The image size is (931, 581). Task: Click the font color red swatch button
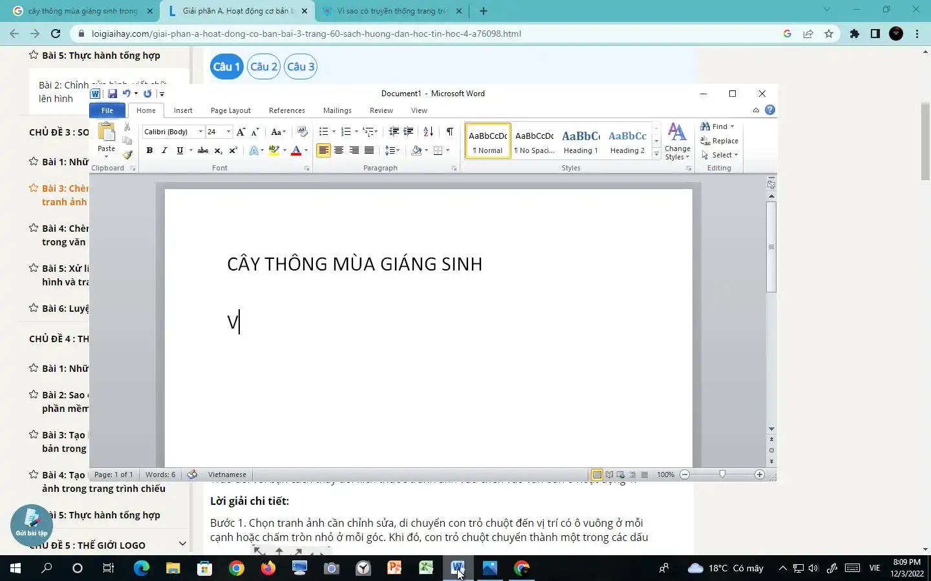coord(296,150)
